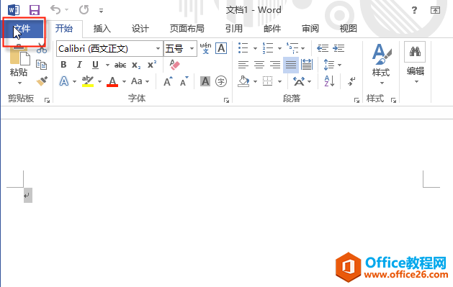Click the Multilevel List icon

point(292,48)
